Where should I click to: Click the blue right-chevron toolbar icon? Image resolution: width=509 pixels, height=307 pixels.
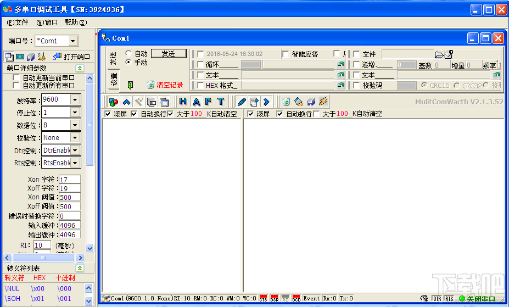266,102
